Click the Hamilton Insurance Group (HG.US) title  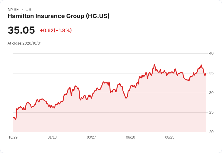pyautogui.click(x=59, y=16)
